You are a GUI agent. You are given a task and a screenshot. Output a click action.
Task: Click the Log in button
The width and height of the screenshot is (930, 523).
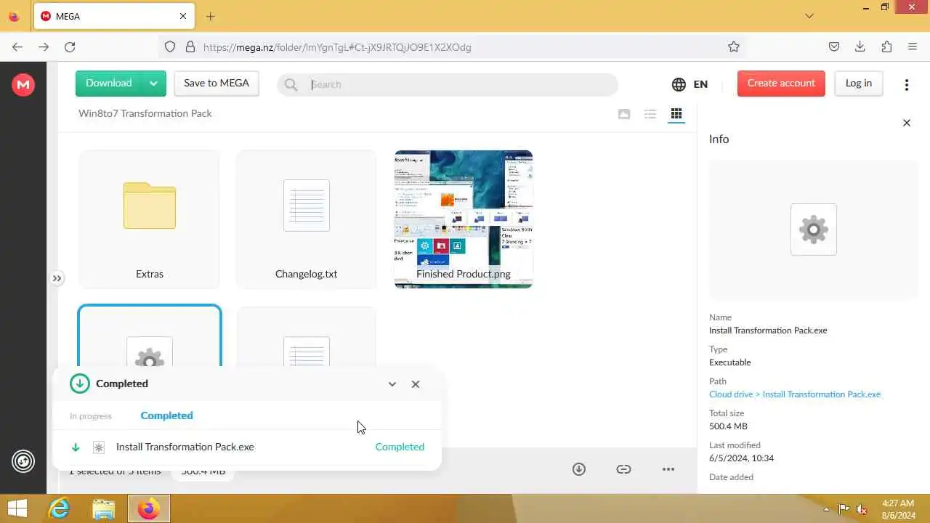[859, 84]
